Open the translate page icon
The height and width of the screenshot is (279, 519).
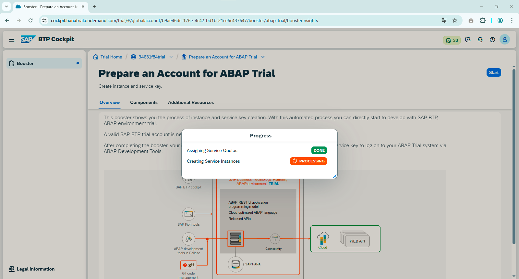coord(444,20)
